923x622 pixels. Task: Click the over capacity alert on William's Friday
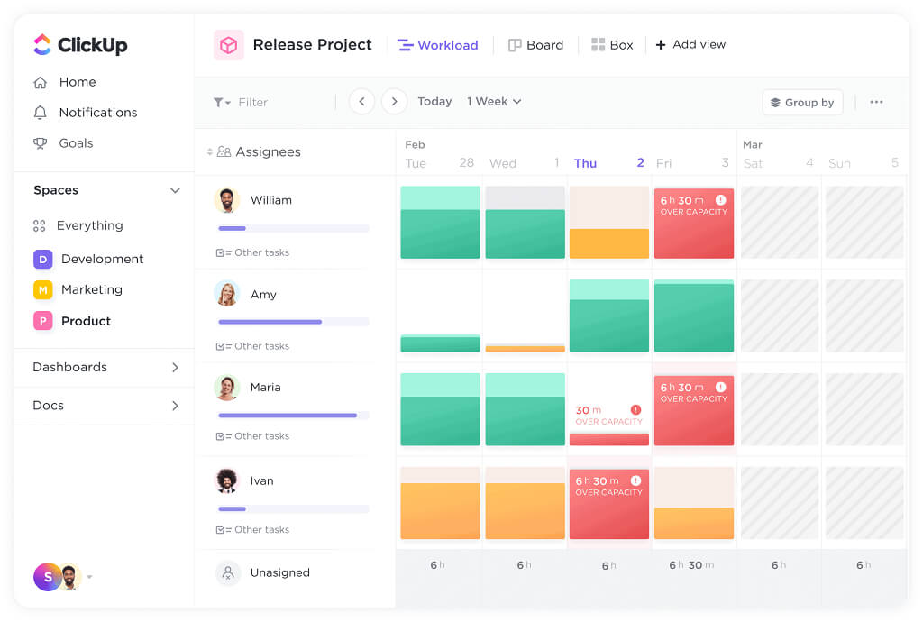click(x=720, y=200)
